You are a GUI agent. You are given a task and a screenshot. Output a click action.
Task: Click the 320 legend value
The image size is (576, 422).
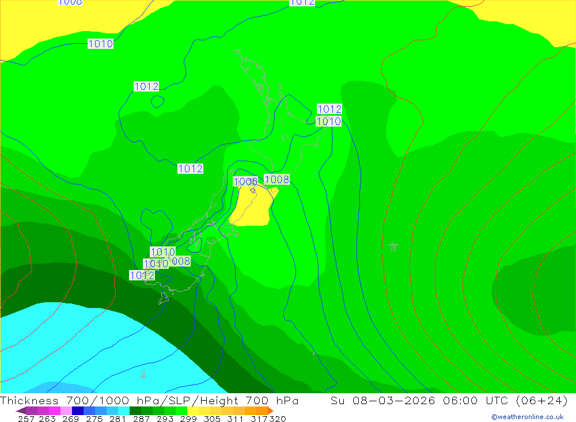(x=278, y=419)
